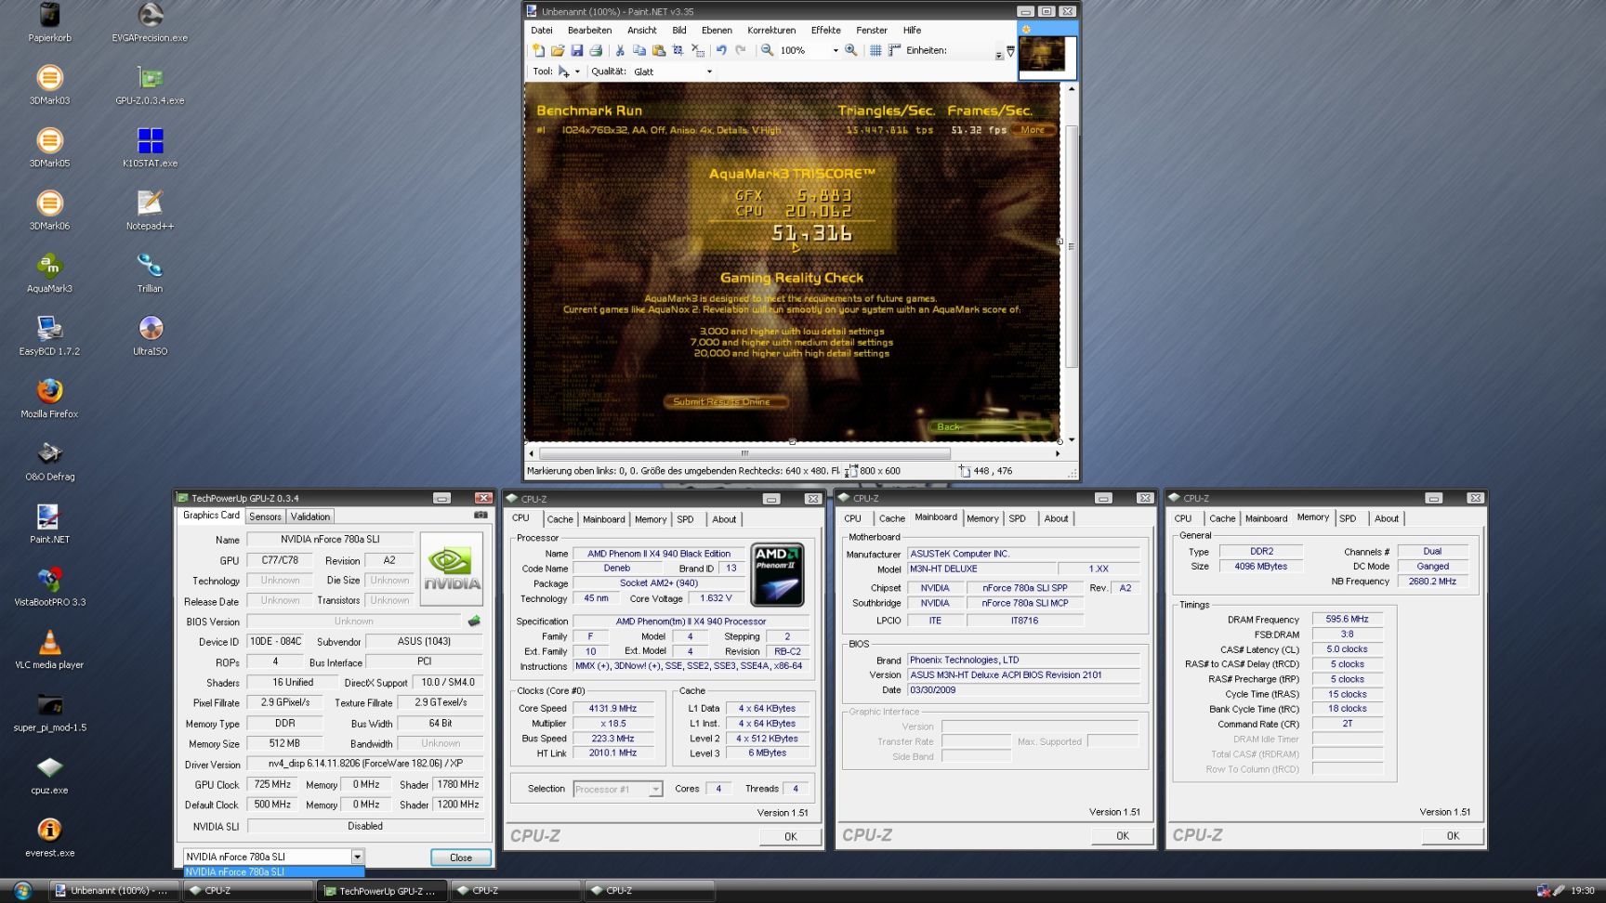Viewport: 1606px width, 903px height.
Task: Click the Open file folder icon in Paint.NET
Action: point(557,50)
